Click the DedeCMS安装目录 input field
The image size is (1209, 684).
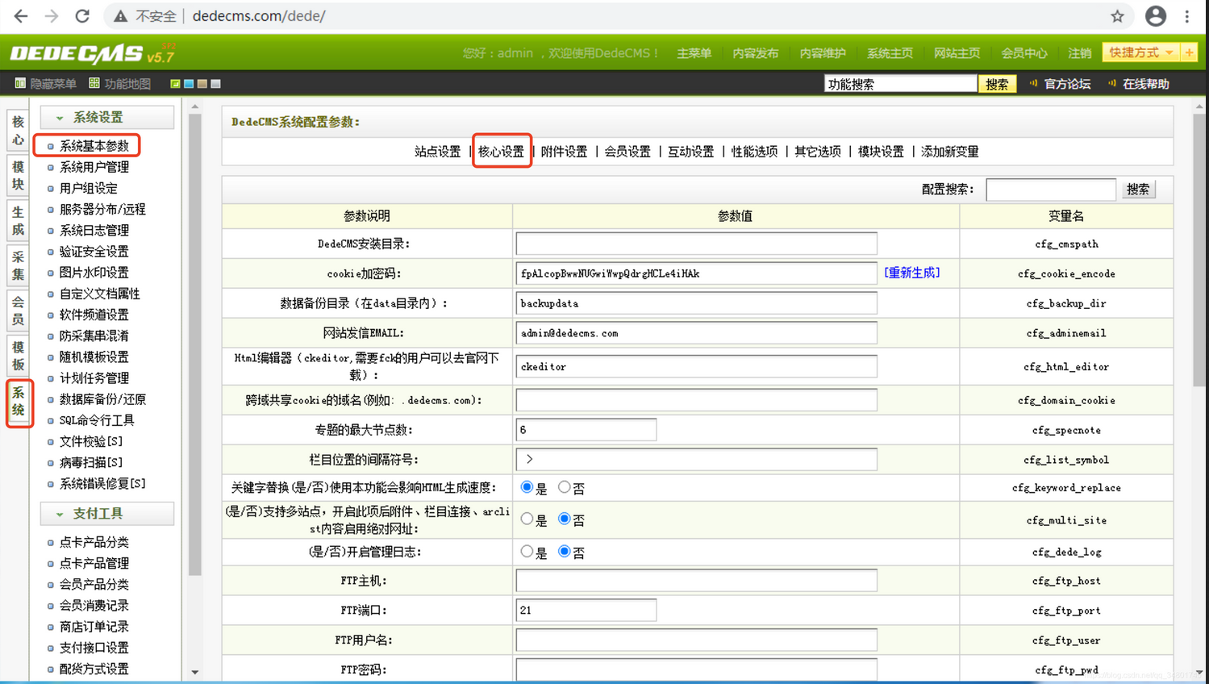click(696, 244)
